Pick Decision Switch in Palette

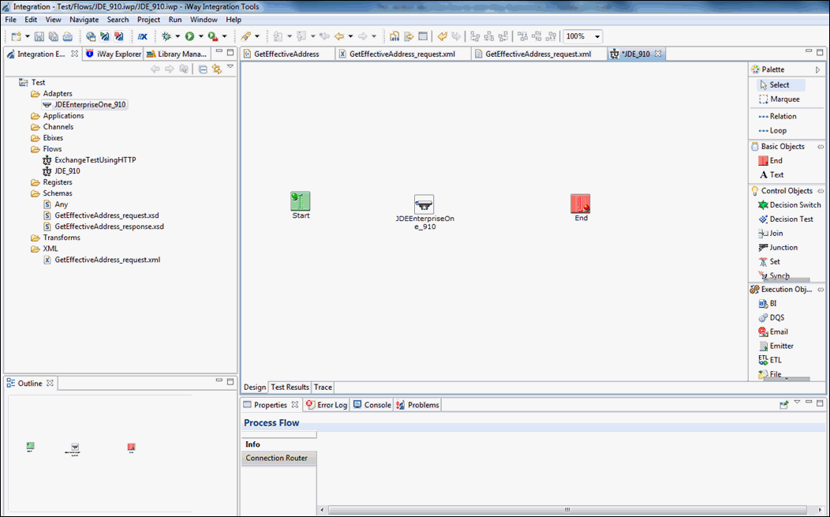click(789, 205)
